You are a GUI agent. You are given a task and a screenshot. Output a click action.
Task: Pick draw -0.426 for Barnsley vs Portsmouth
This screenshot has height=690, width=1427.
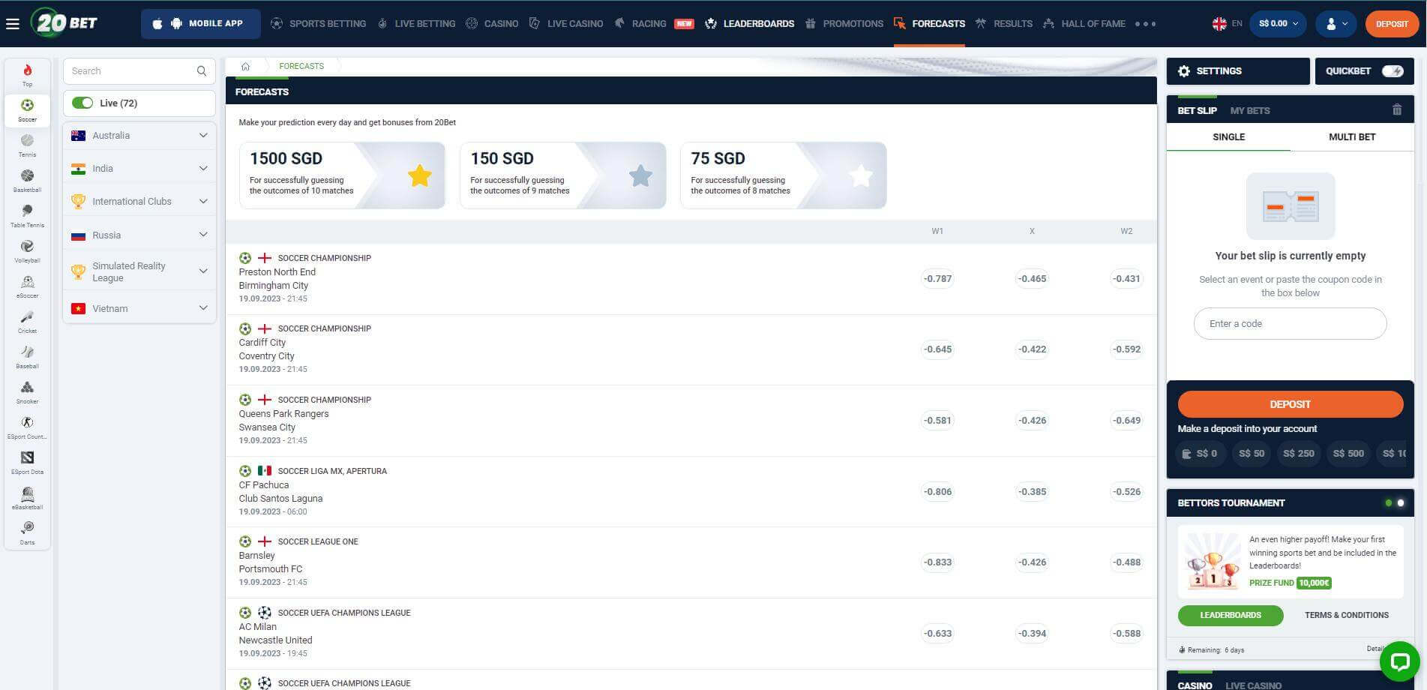(1032, 562)
